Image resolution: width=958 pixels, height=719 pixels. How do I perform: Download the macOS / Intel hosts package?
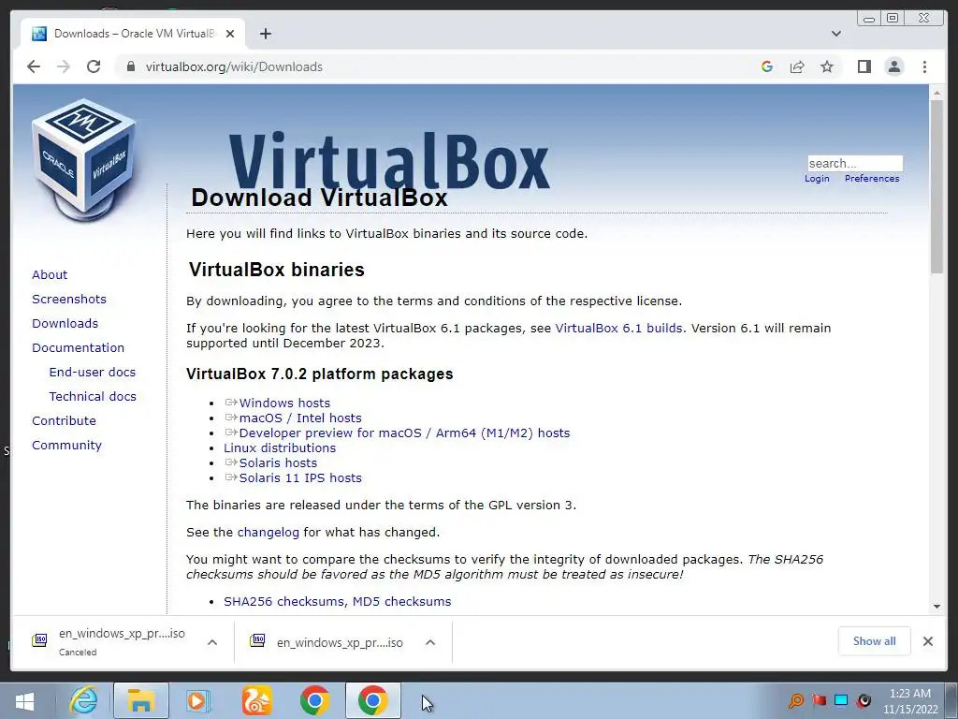point(300,418)
